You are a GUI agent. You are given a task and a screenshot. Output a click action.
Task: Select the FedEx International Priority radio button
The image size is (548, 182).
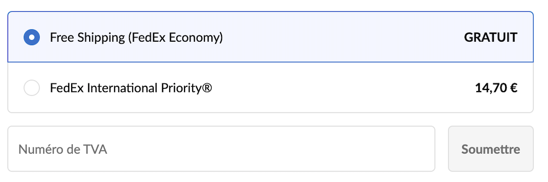[x=31, y=88]
